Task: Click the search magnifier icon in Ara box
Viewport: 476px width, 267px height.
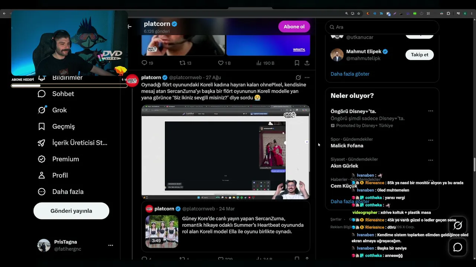Action: coord(332,27)
